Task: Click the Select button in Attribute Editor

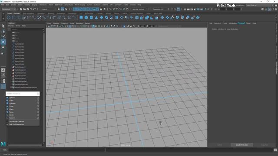Action: click(219, 145)
